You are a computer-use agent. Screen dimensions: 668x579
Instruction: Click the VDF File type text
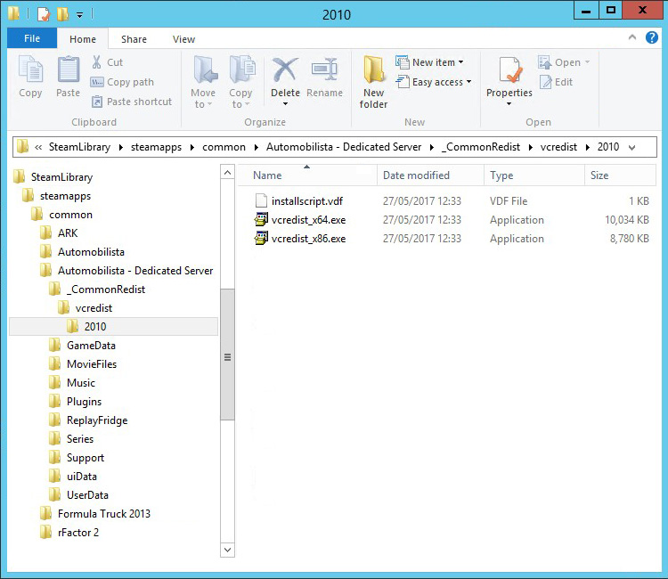(509, 201)
